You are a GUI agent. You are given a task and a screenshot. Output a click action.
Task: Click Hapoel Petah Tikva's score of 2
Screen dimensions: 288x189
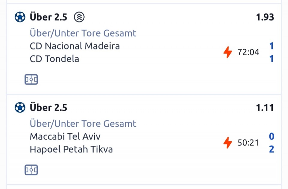click(x=271, y=149)
